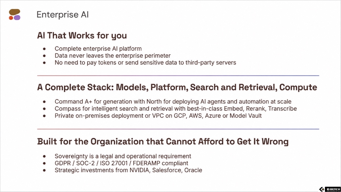Click the 'AI That Works for you' heading
Screen dimensions: 341x192
[82, 36]
